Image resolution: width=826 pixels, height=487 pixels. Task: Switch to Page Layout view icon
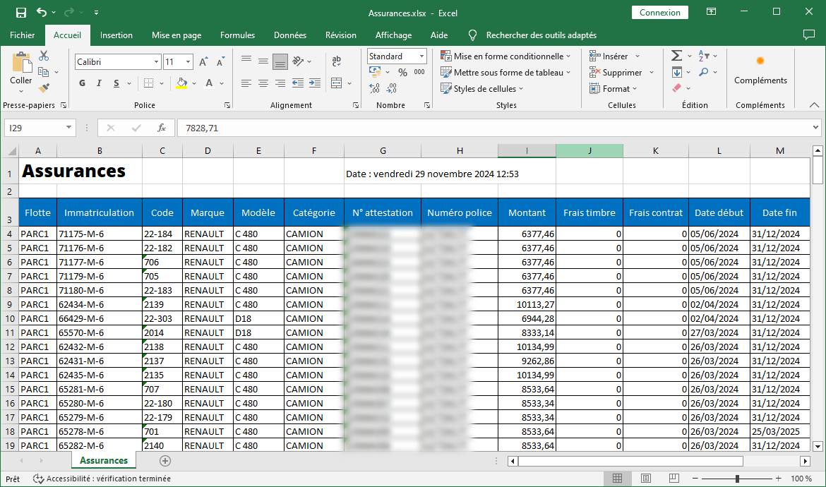click(645, 478)
